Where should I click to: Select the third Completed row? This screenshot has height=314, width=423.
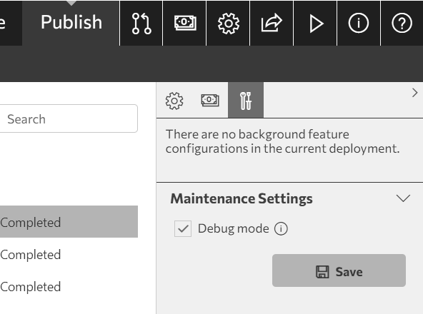click(x=69, y=286)
